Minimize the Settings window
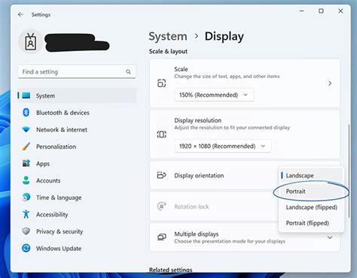The width and height of the screenshot is (357, 278). click(x=301, y=11)
